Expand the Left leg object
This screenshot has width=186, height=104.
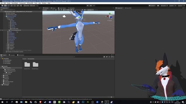(x=9, y=23)
